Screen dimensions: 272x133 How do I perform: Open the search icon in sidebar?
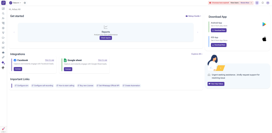point(3,13)
